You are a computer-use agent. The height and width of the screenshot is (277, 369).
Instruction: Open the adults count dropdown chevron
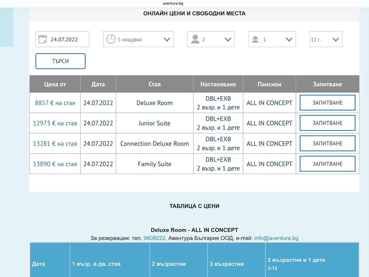228,40
